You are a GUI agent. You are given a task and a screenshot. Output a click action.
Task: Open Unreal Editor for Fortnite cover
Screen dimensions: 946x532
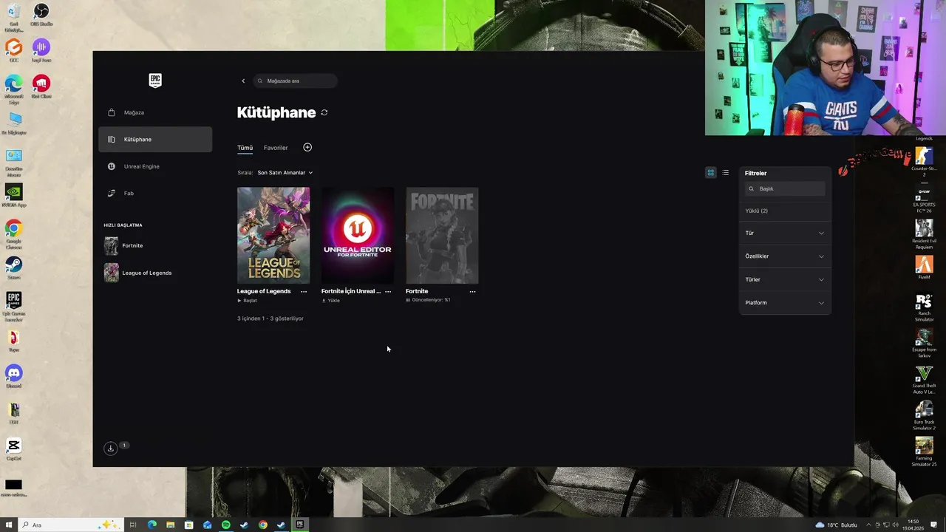pos(358,235)
